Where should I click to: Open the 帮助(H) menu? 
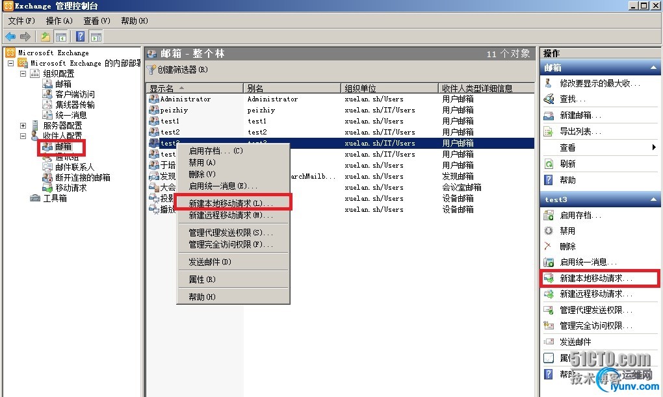click(x=135, y=21)
